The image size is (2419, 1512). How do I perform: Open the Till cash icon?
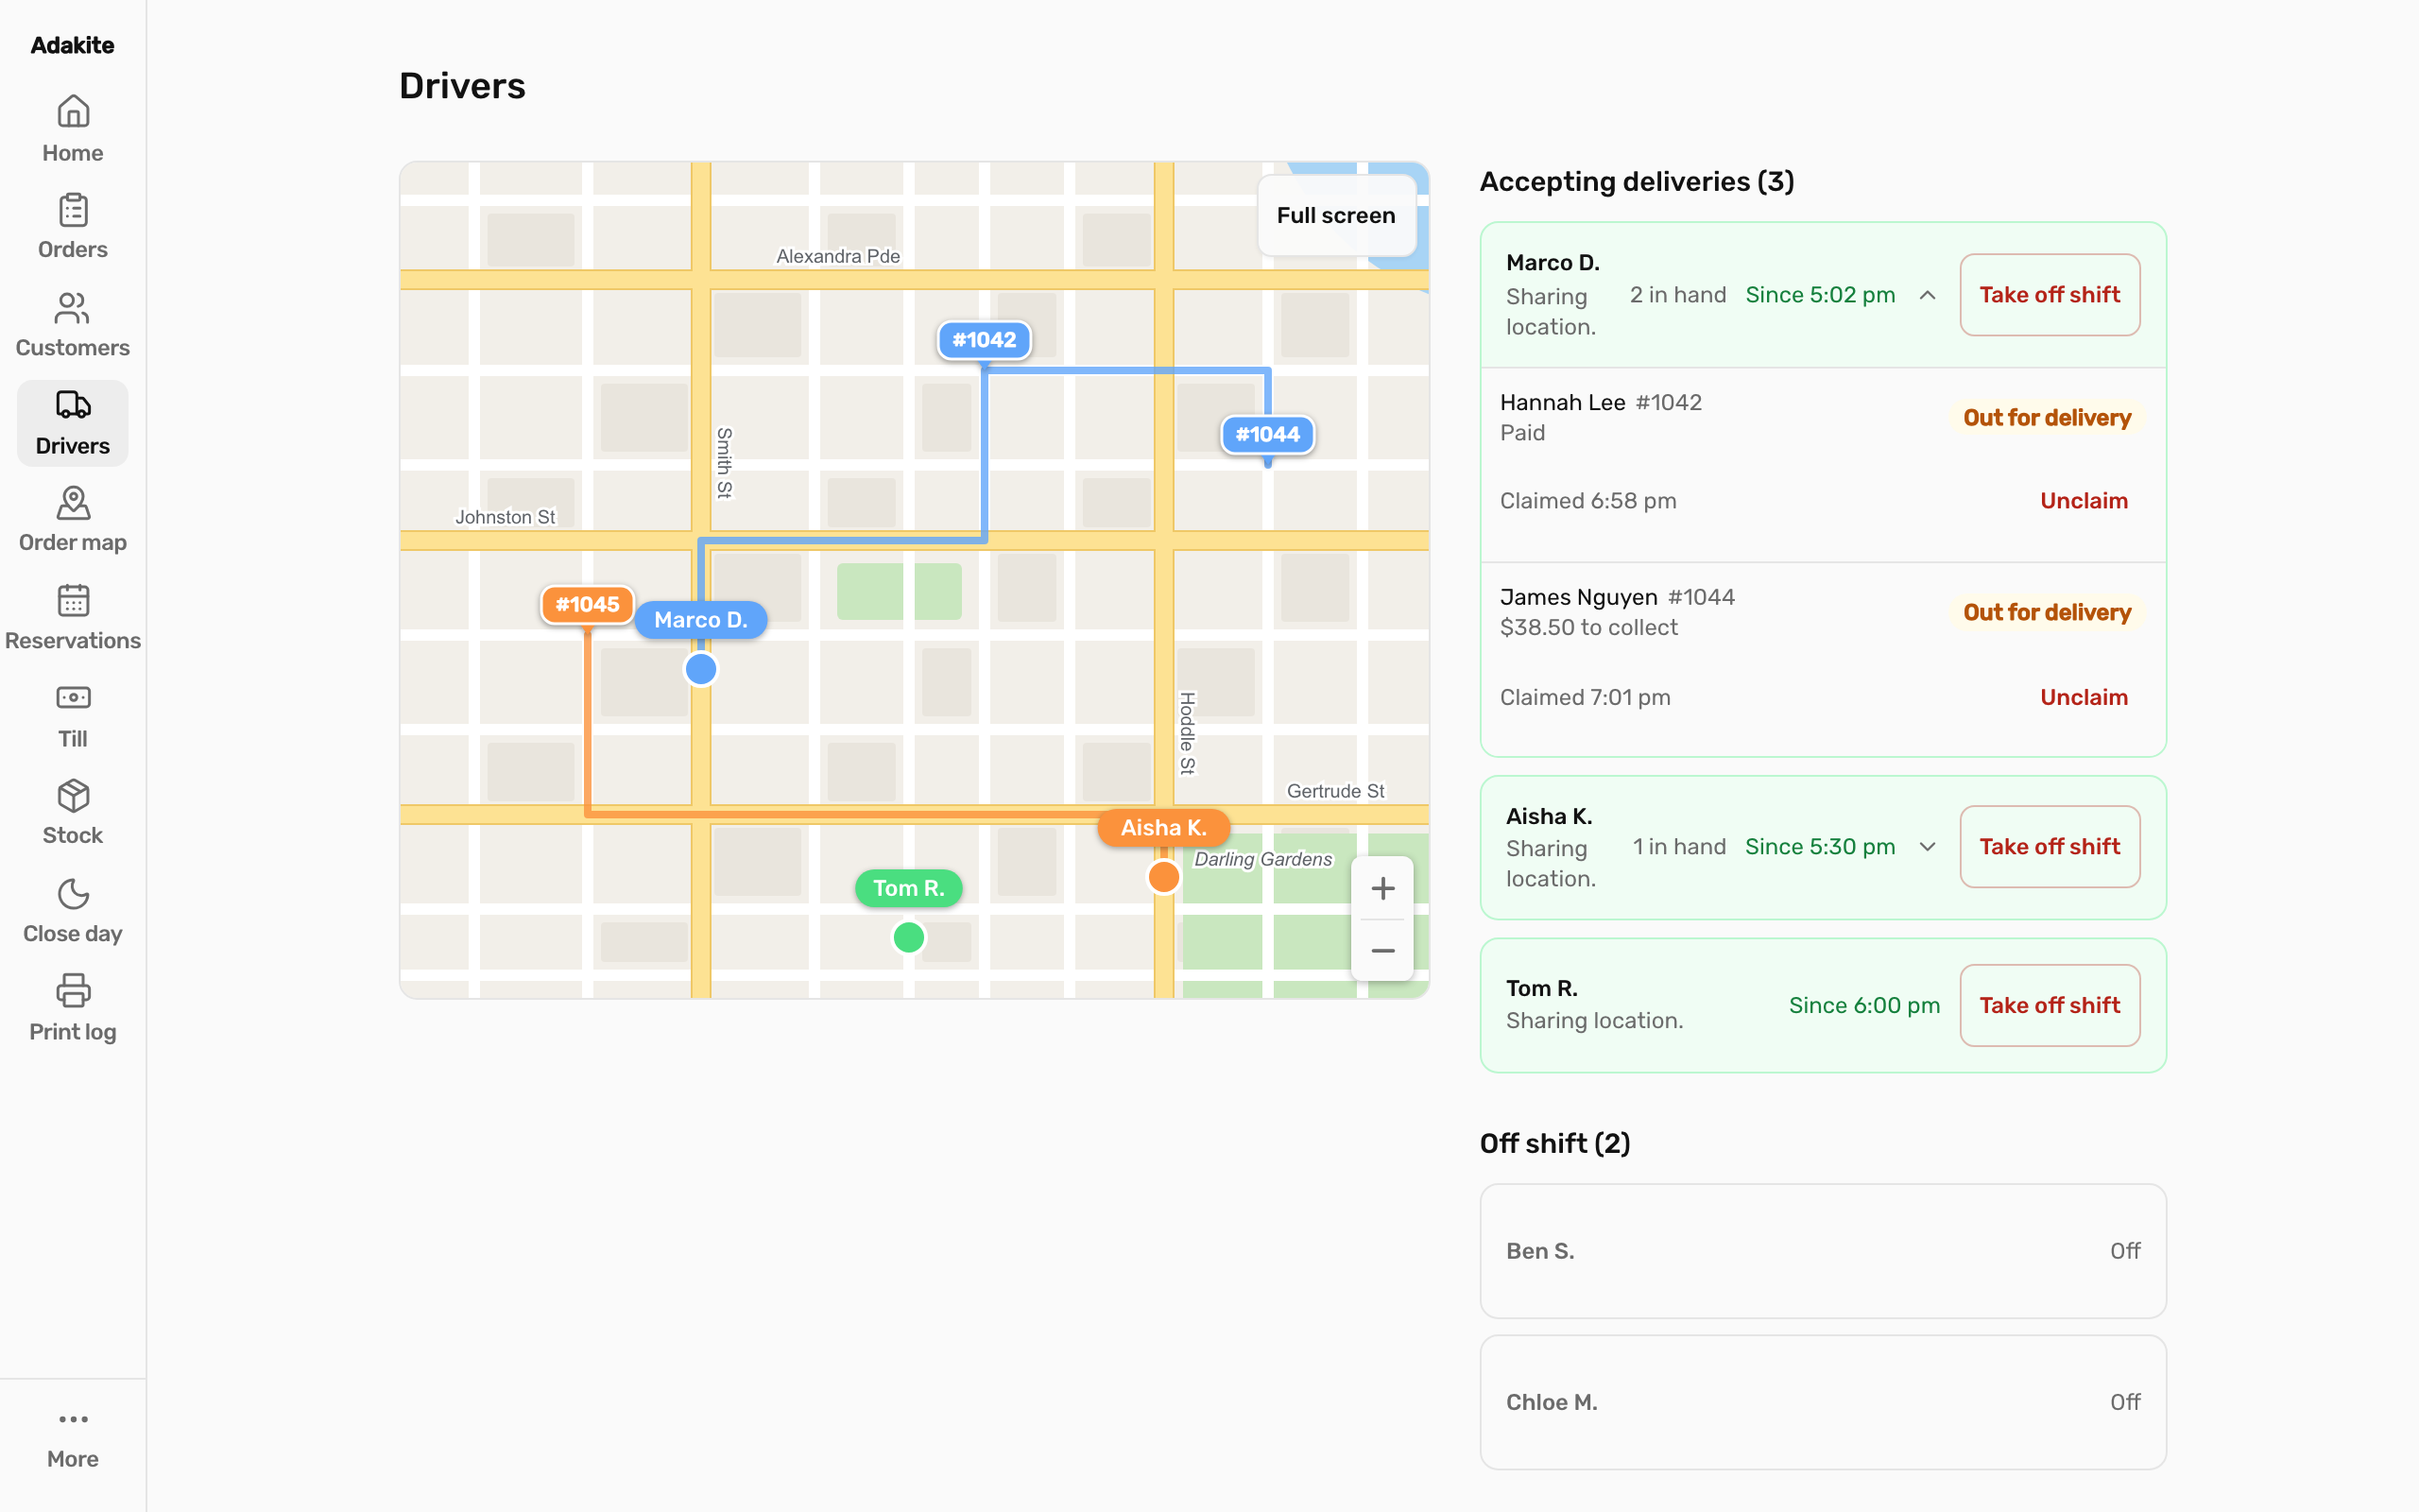(x=73, y=698)
